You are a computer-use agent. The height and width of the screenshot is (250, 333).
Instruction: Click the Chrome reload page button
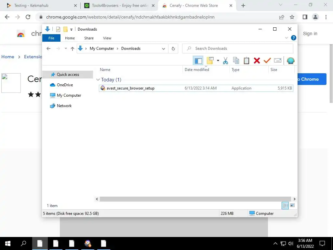point(28,17)
